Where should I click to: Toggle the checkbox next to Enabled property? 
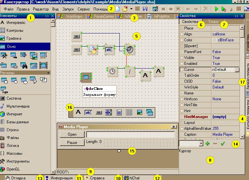(x=182, y=64)
